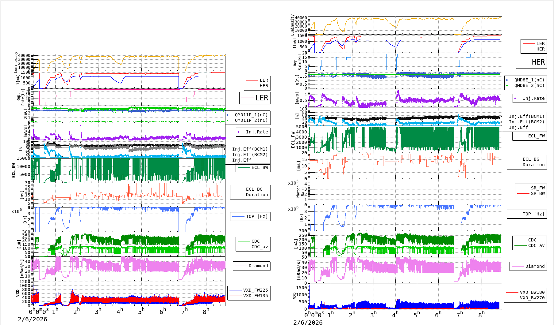Image resolution: width=554 pixels, height=325 pixels.
Task: Click the 4h tick on the left time axis
Action: [x=120, y=311]
